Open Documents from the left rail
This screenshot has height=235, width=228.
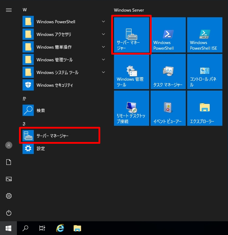click(9, 162)
